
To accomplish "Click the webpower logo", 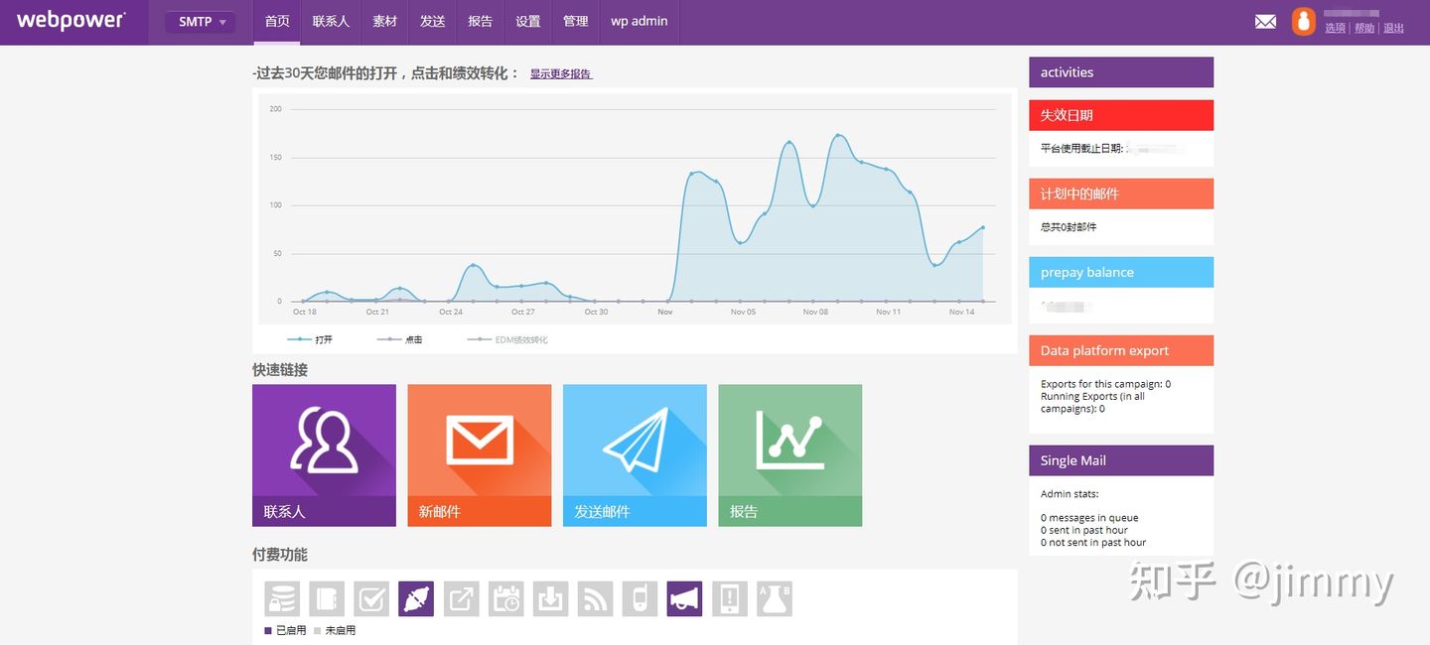I will tap(71, 21).
